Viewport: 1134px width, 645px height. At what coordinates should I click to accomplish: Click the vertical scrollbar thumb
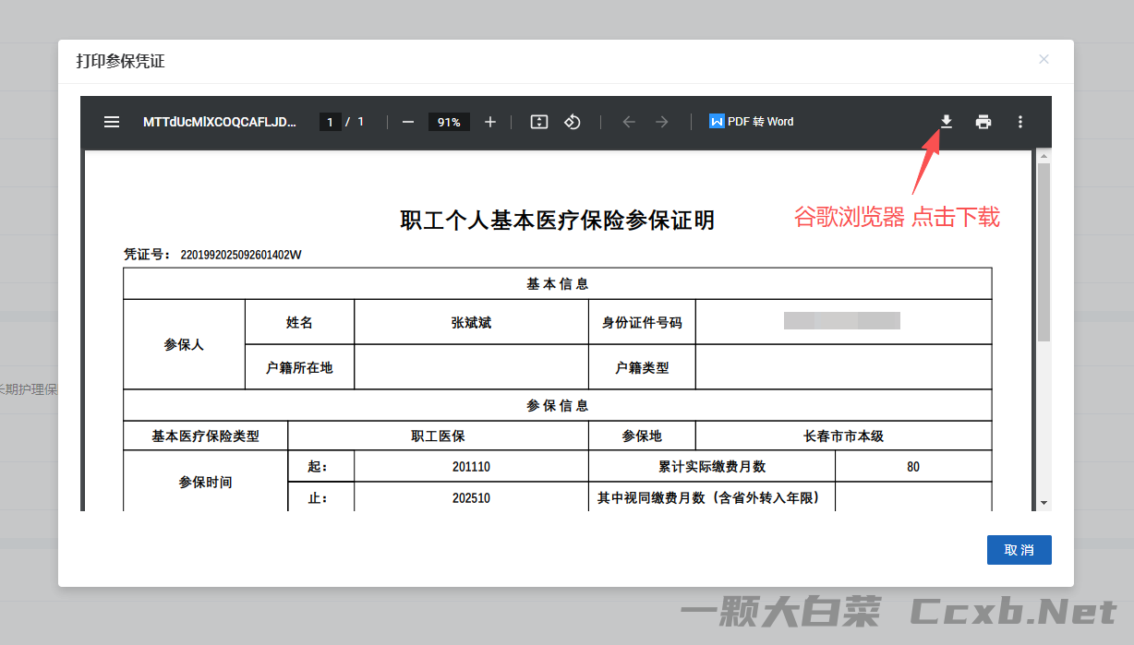point(1044,251)
